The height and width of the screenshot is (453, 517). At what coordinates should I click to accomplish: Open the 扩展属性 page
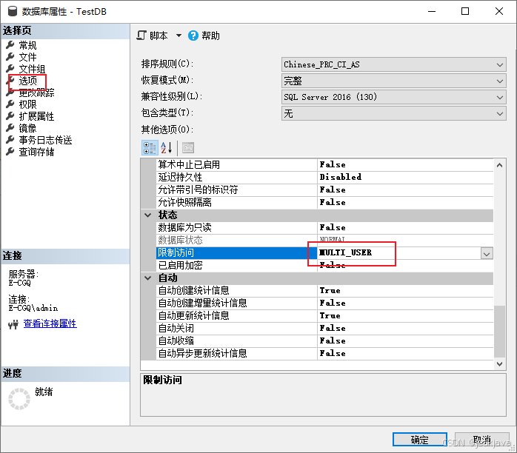(x=36, y=116)
